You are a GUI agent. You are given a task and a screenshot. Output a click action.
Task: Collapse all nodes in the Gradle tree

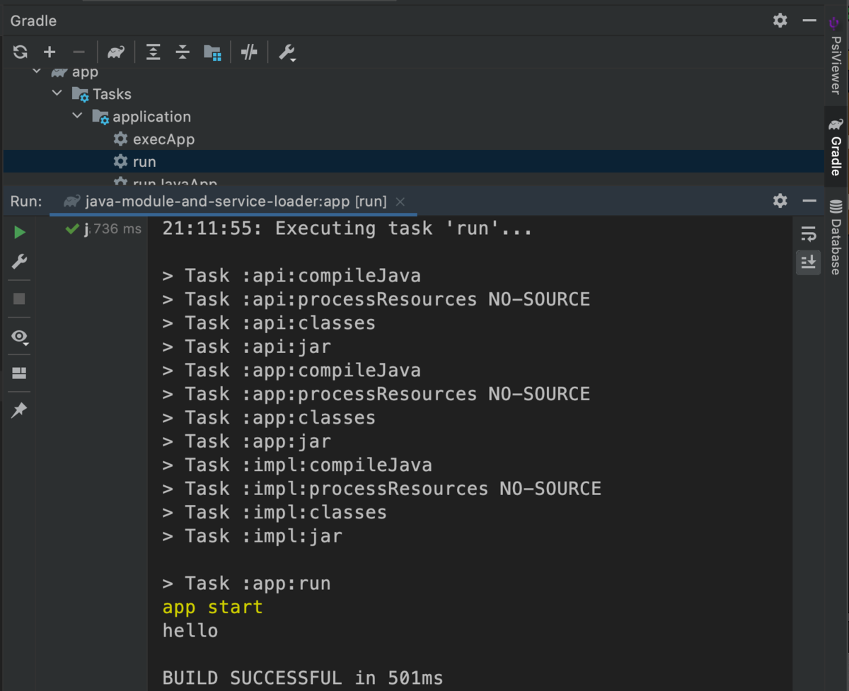(183, 52)
